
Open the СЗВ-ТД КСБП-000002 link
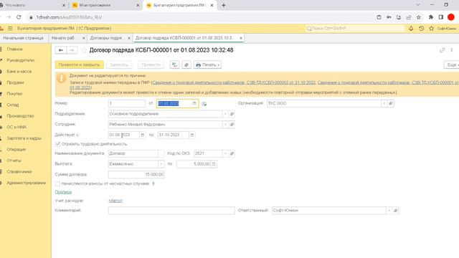(x=234, y=82)
